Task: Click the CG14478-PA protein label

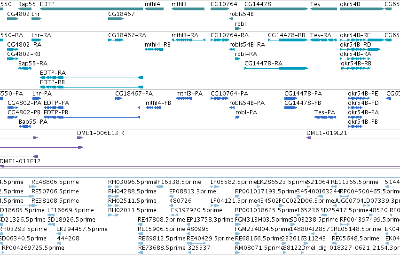Action: [x=303, y=94]
